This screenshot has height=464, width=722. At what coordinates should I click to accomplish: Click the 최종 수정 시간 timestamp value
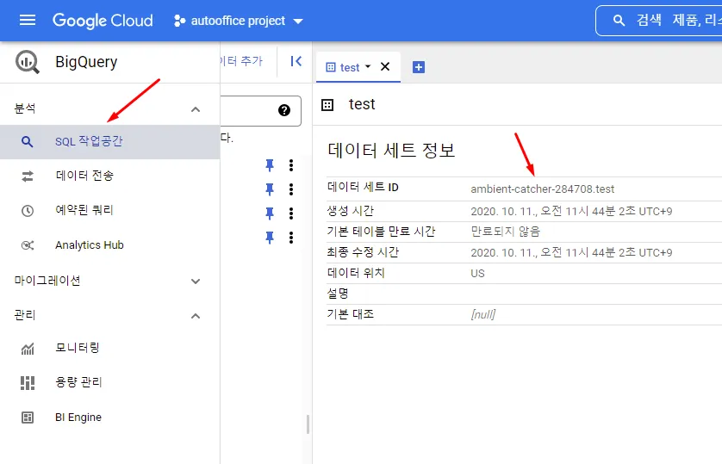(x=571, y=252)
